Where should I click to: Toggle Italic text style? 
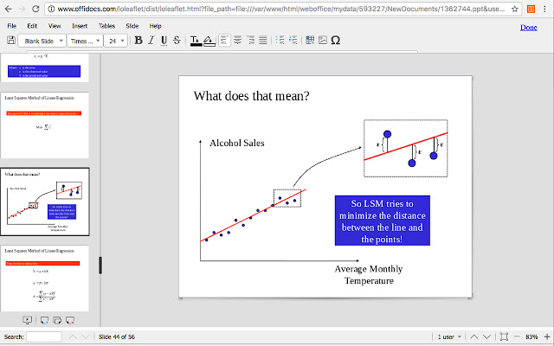tap(151, 41)
